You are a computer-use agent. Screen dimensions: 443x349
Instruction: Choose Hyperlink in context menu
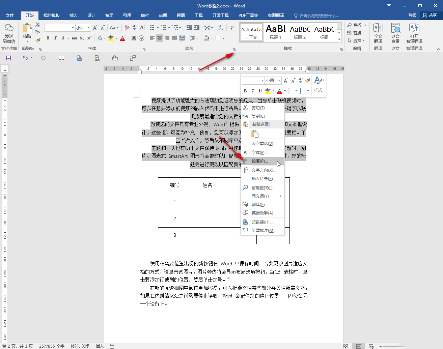263,222
